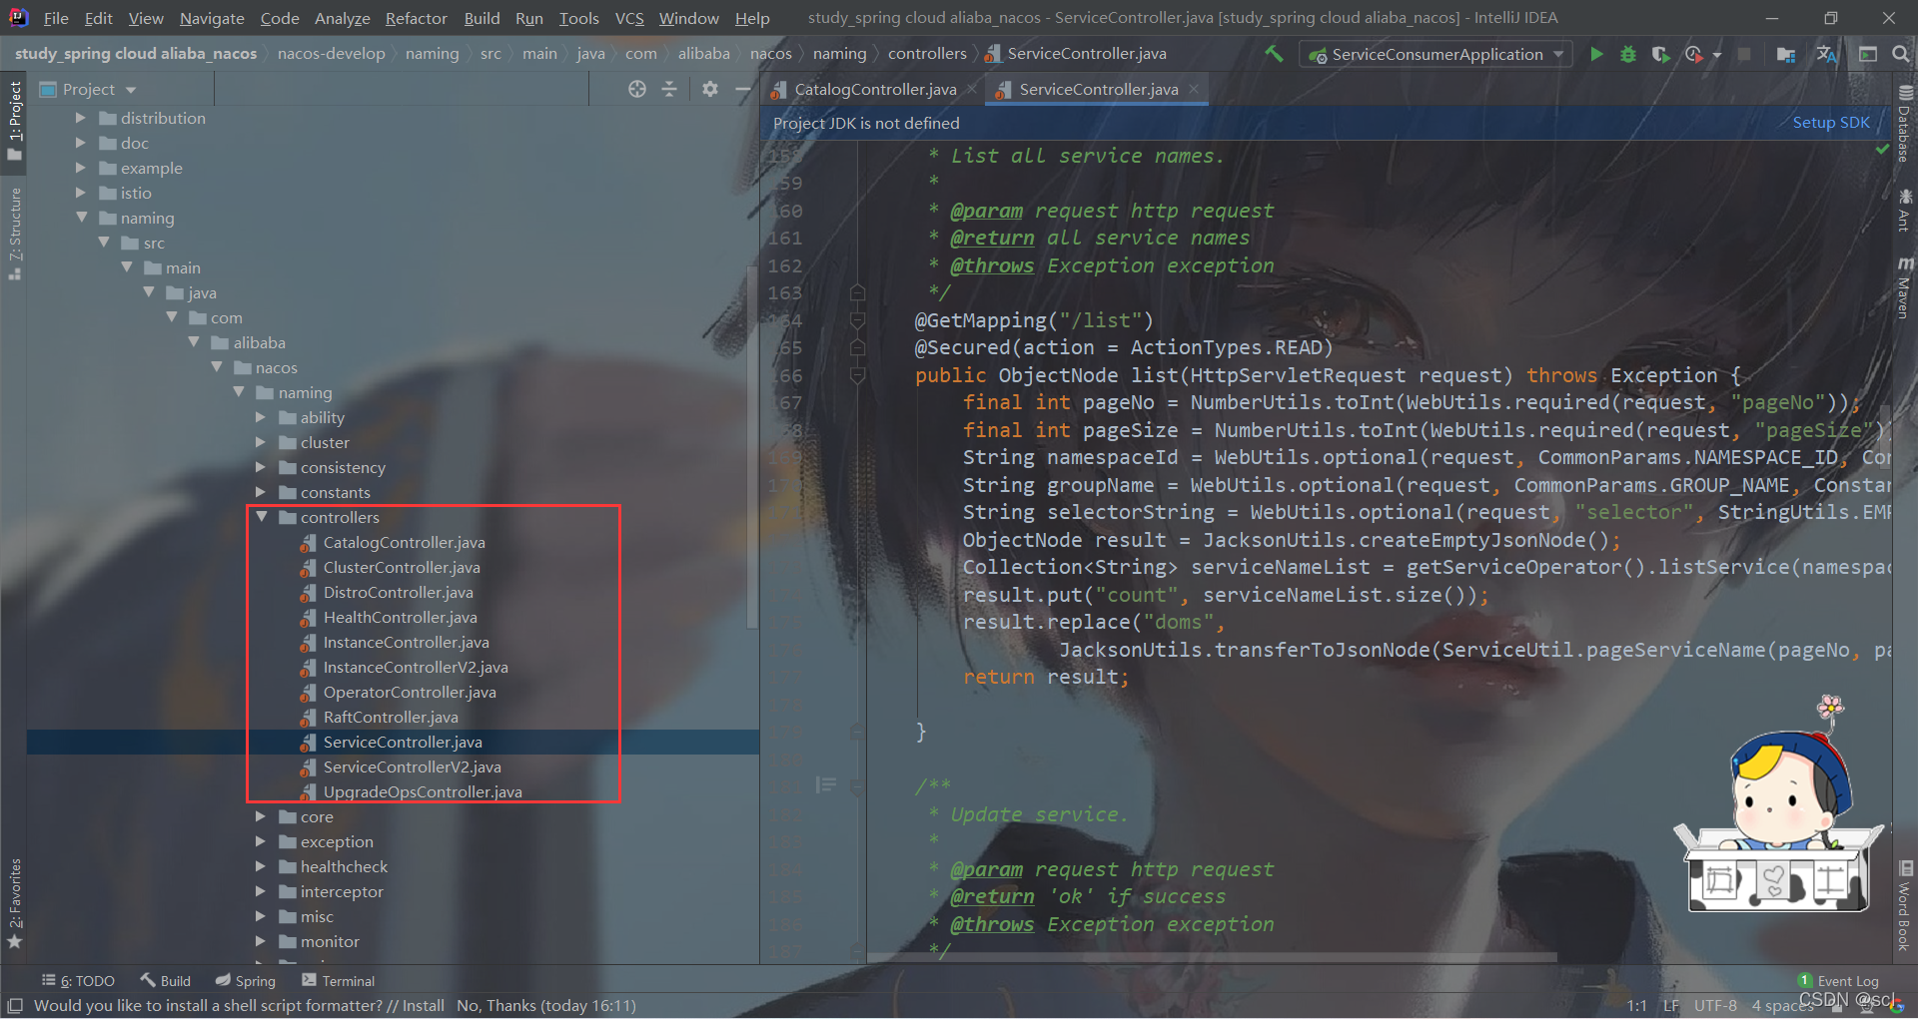Select HealthController.java file
Viewport: 1918px width, 1019px height.
tap(400, 617)
